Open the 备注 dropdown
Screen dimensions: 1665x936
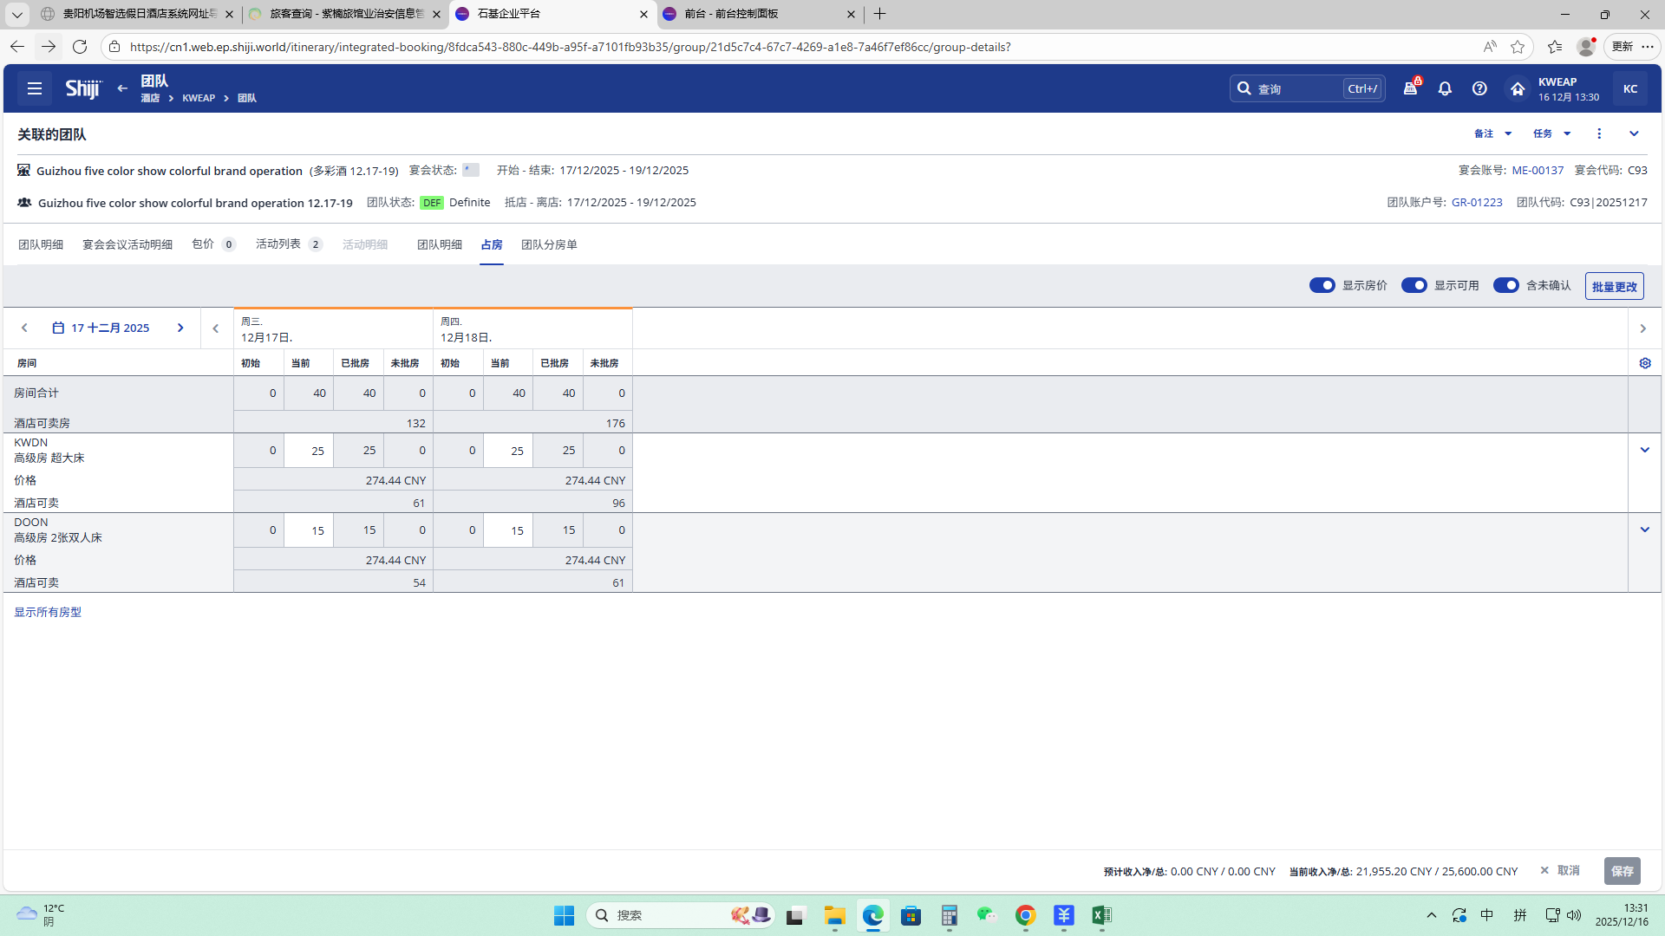[1492, 133]
